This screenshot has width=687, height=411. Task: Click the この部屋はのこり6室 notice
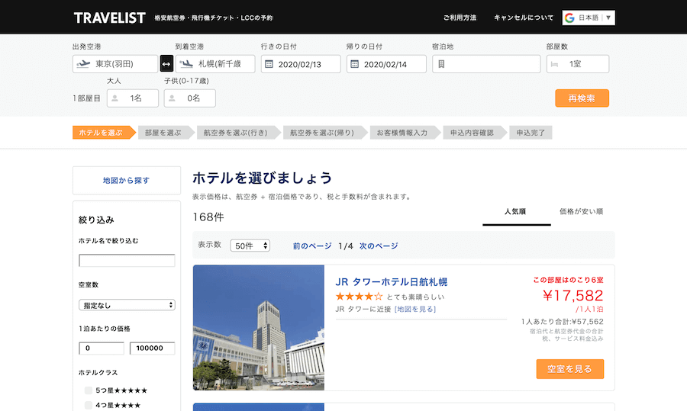[568, 280]
